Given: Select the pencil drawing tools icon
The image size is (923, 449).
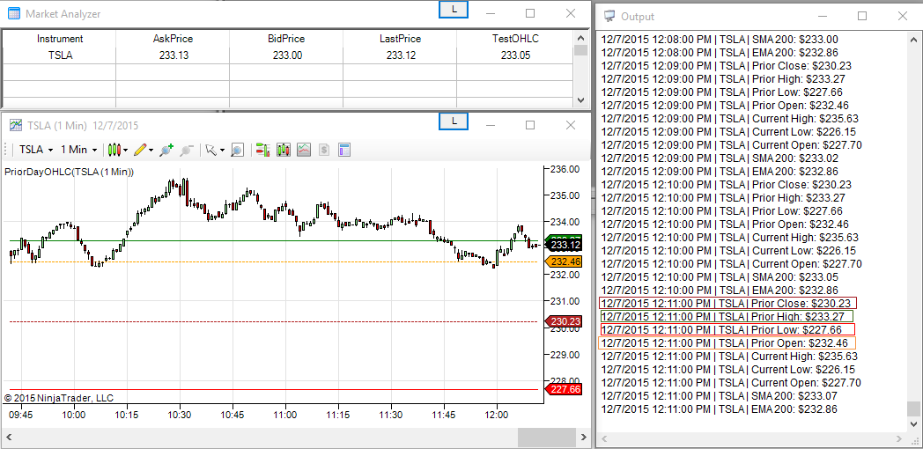Looking at the screenshot, I should tap(139, 150).
